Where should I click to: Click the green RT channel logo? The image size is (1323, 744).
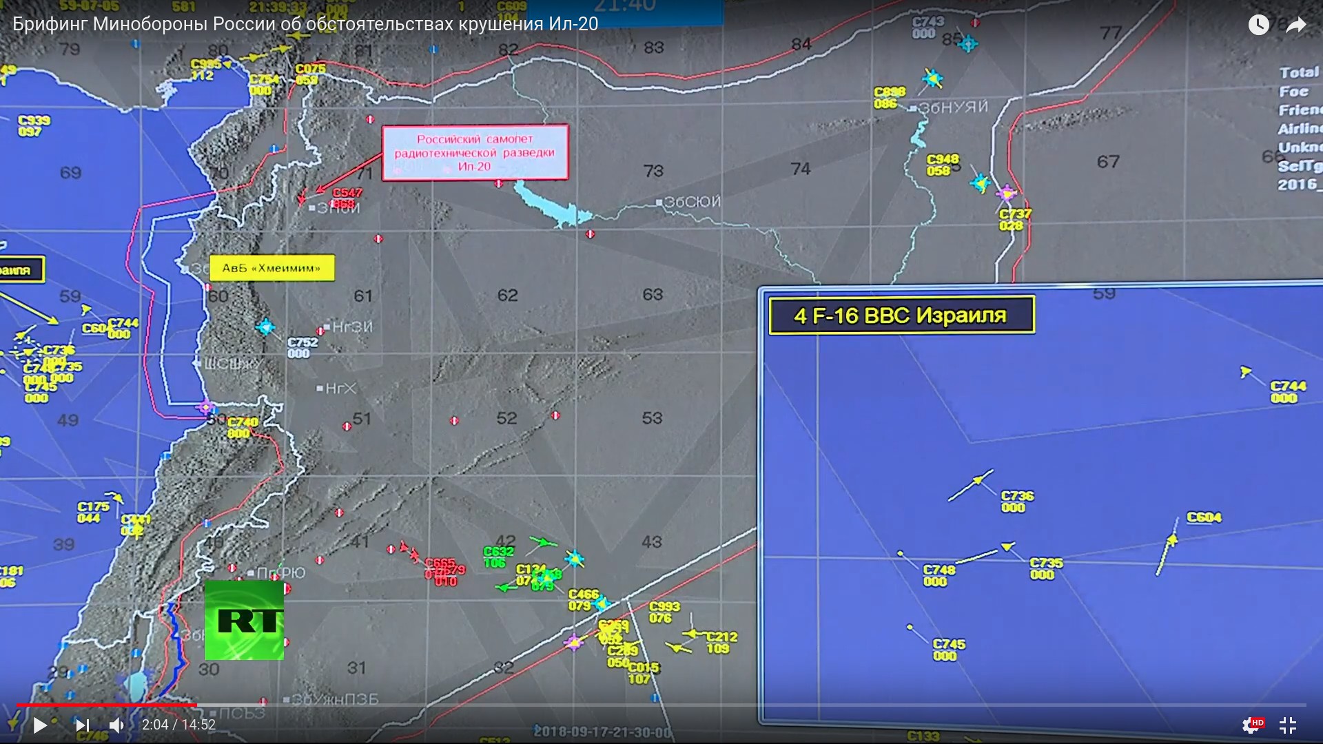pos(244,620)
